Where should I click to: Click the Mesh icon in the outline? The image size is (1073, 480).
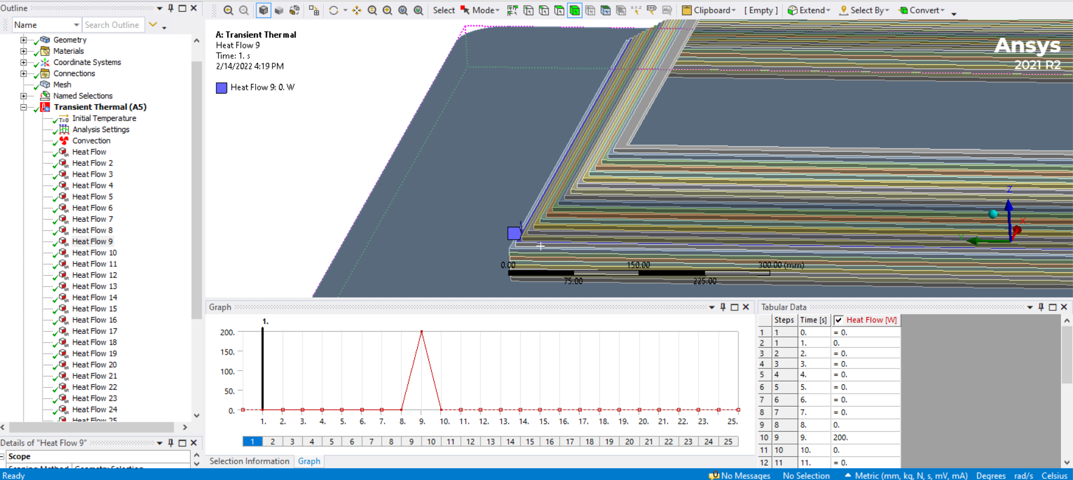[x=45, y=85]
